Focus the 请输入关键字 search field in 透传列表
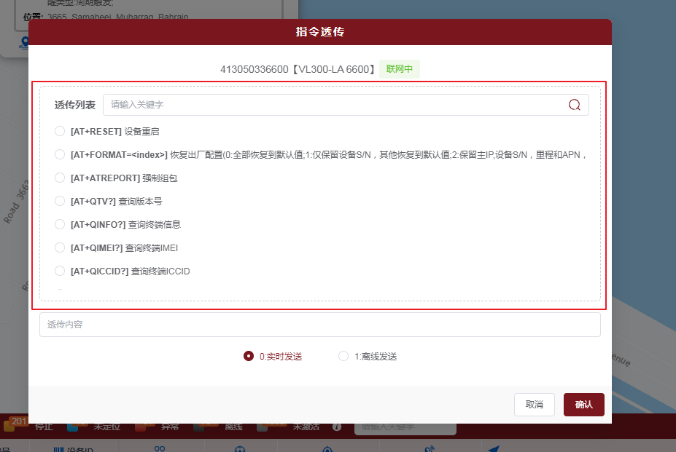The height and width of the screenshot is (452, 676). click(x=335, y=105)
